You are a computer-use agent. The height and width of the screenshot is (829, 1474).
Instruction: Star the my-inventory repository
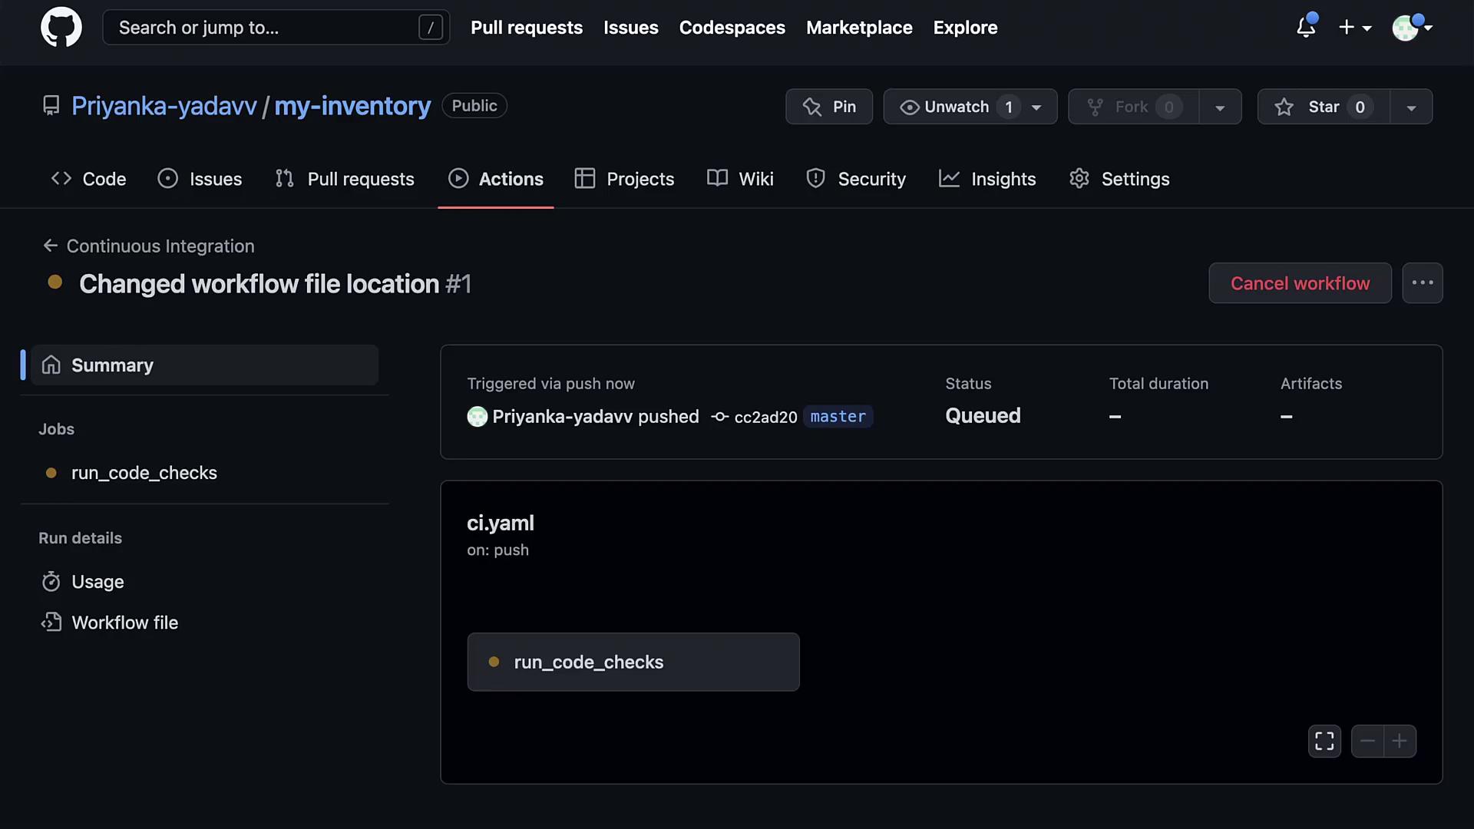pyautogui.click(x=1323, y=107)
